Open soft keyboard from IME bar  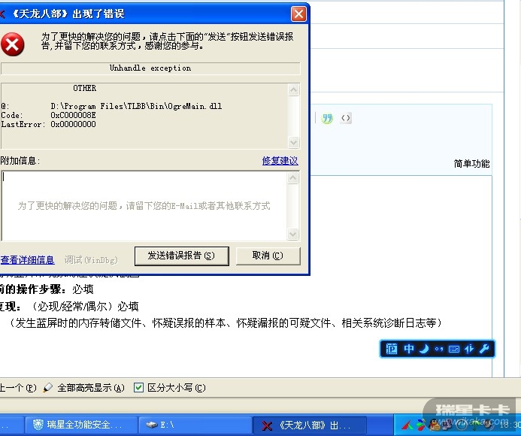[454, 349]
